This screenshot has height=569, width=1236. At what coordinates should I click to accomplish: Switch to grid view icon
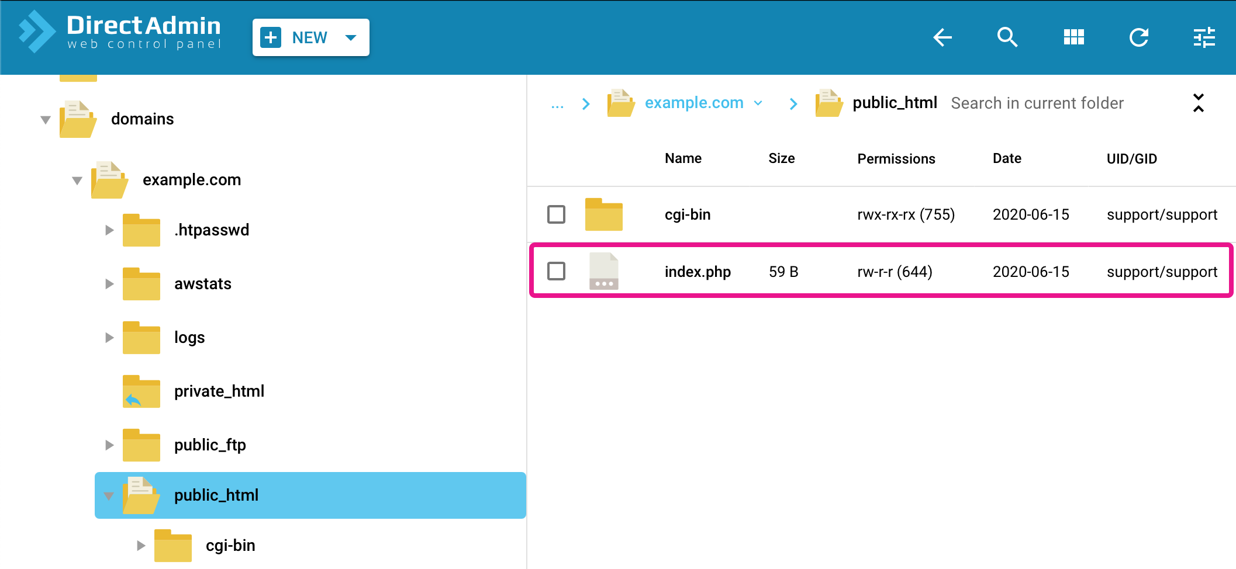click(1073, 37)
